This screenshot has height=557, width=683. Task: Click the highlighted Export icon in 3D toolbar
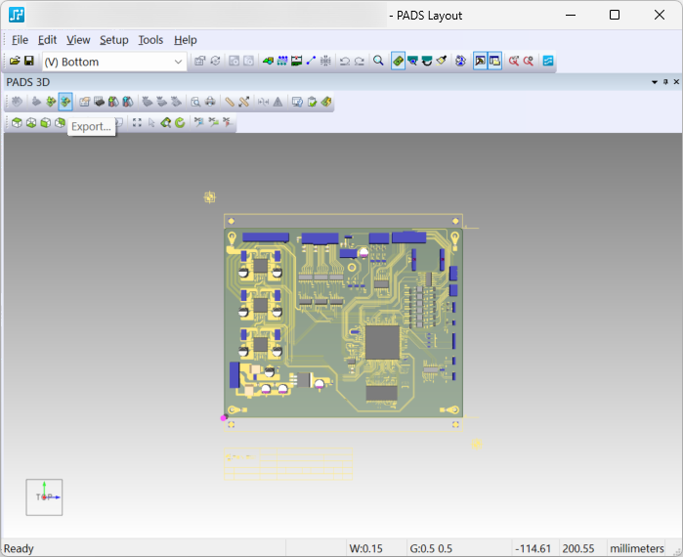(x=65, y=102)
